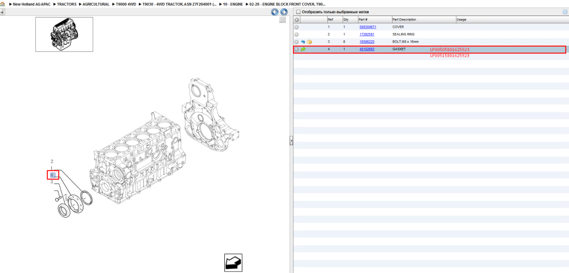Select the COVER description cell
569x273 pixels.
point(398,27)
